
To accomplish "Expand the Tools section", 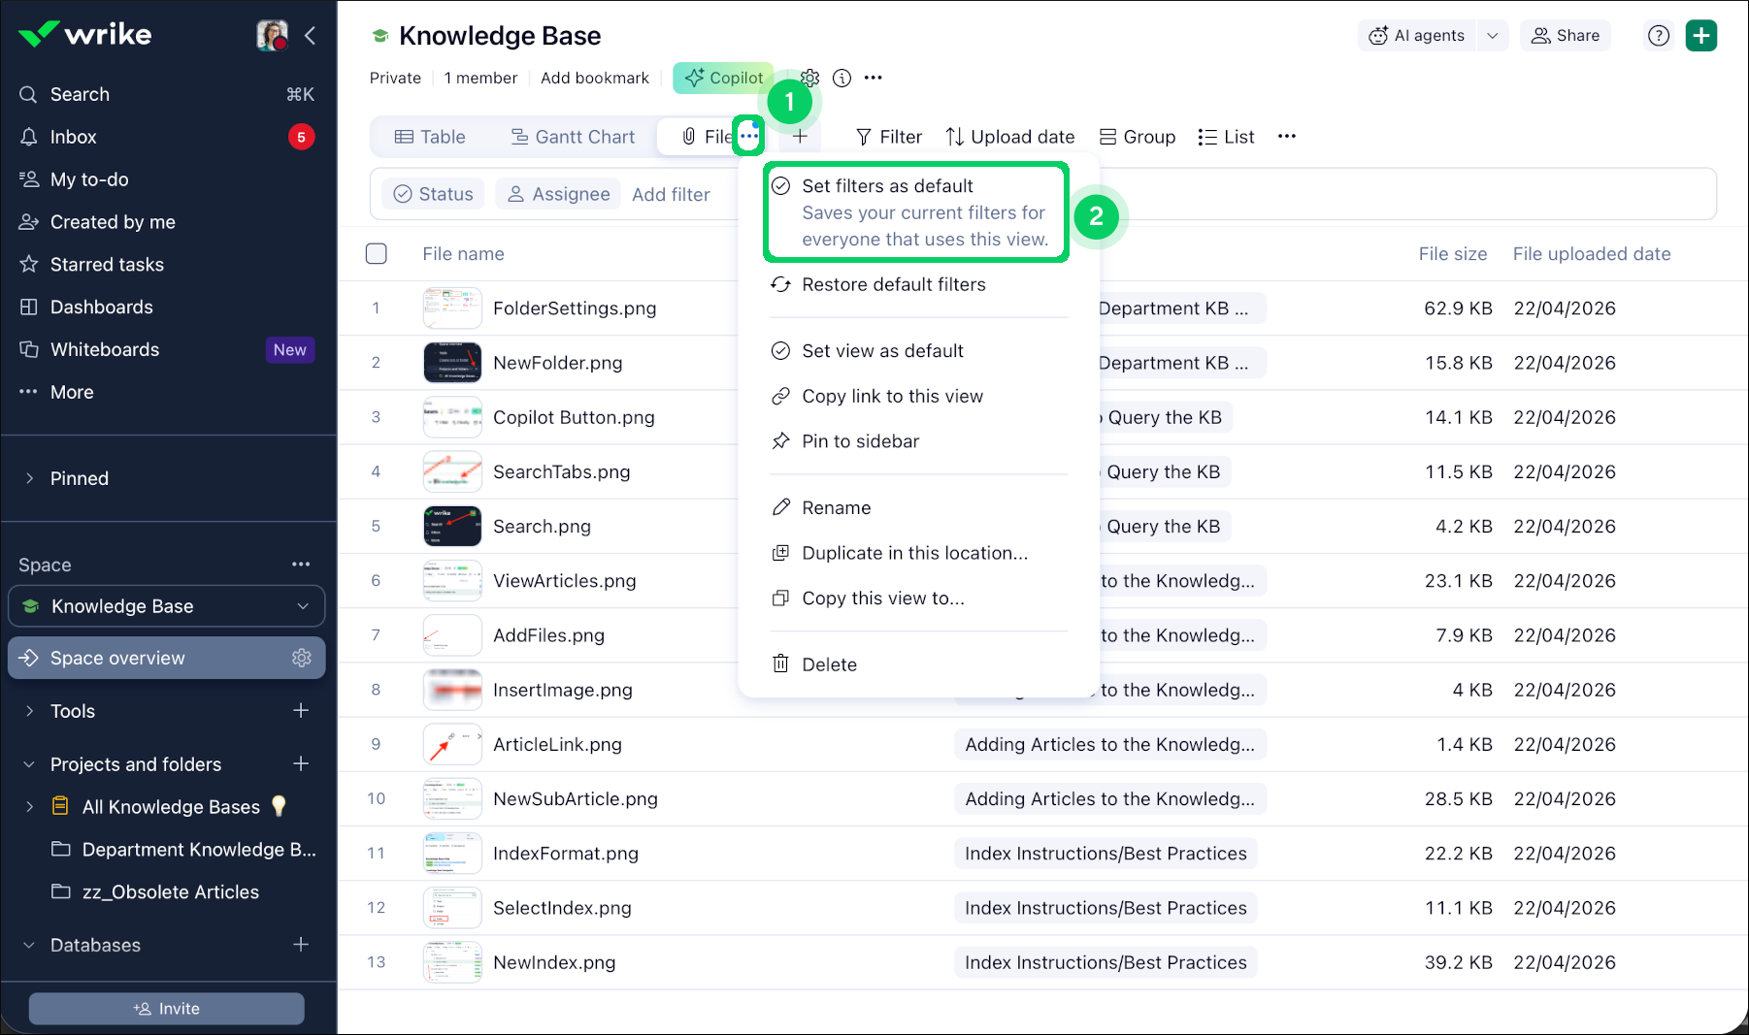I will coord(29,711).
